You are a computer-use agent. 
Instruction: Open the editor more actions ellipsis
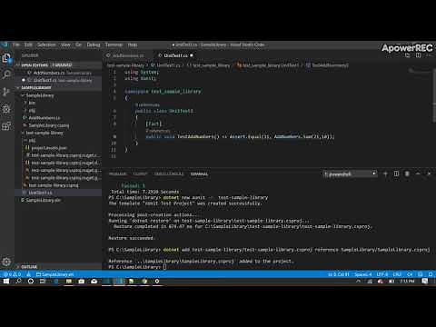click(429, 55)
